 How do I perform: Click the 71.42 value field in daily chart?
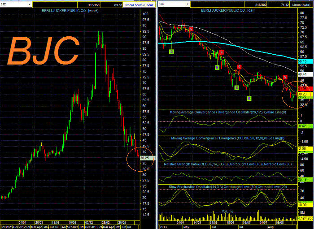coord(279,4)
